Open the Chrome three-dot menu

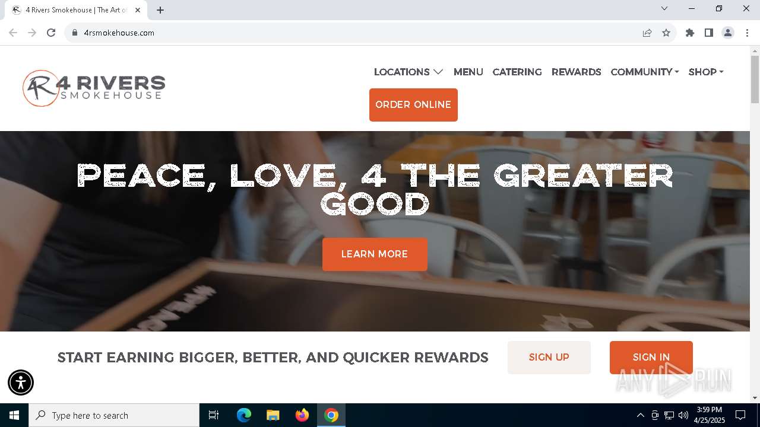coord(747,33)
